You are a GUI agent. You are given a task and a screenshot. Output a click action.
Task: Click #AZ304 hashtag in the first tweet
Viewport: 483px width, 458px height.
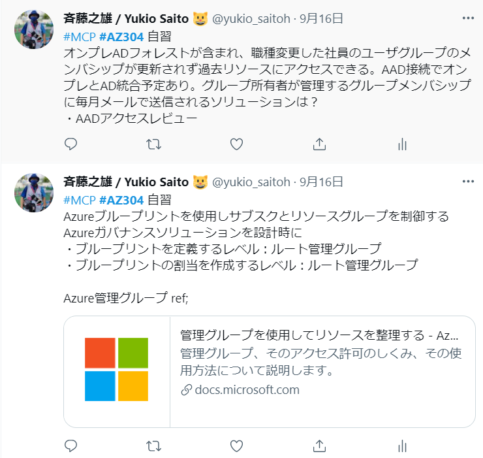pos(121,36)
